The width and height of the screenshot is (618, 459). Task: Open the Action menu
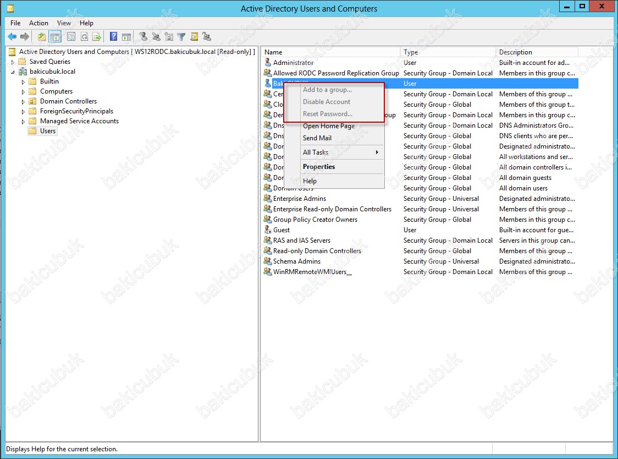click(x=38, y=23)
